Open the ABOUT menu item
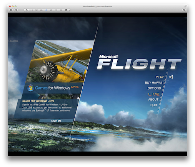 tap(153, 99)
